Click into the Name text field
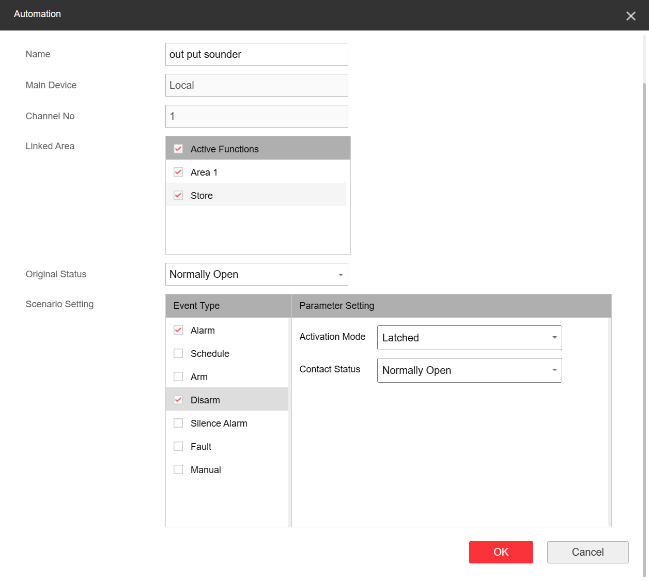The image size is (649, 581). click(256, 54)
